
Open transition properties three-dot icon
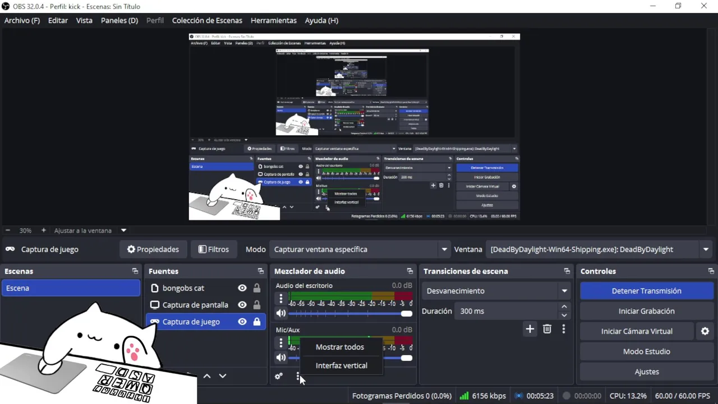[x=564, y=329]
